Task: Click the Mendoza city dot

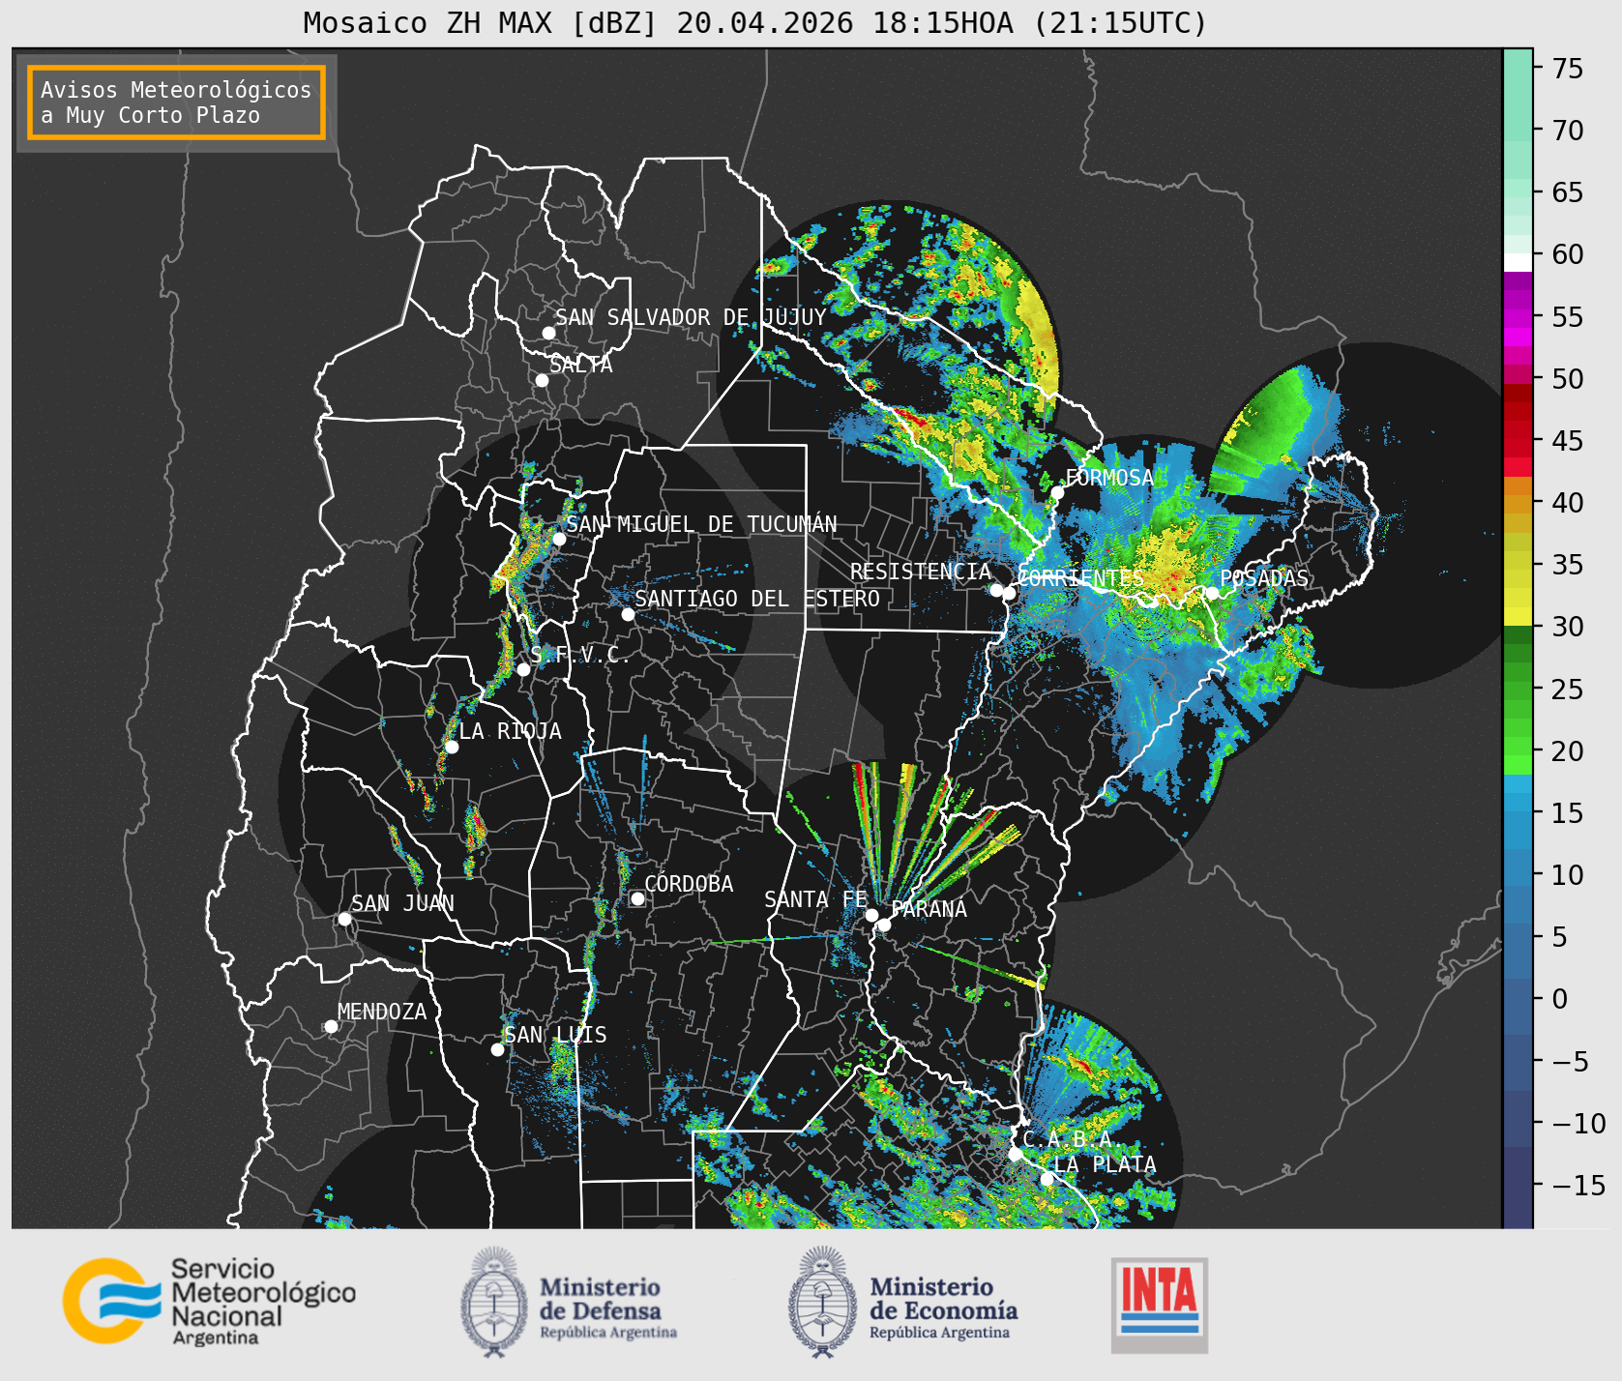Action: [x=331, y=1026]
